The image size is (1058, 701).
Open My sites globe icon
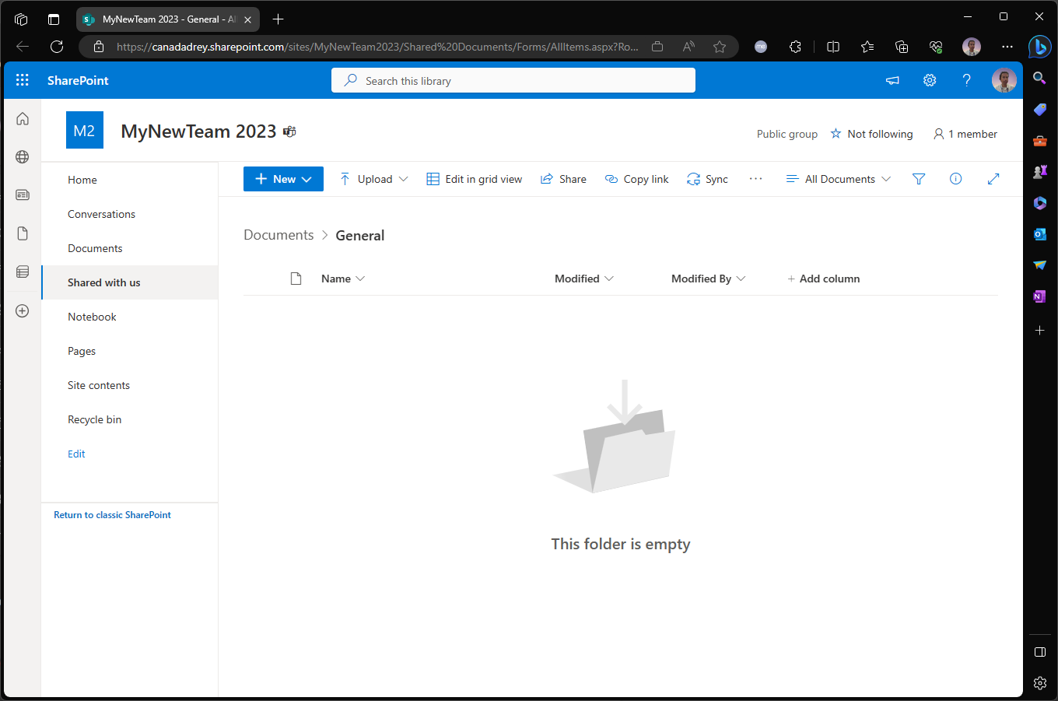23,156
